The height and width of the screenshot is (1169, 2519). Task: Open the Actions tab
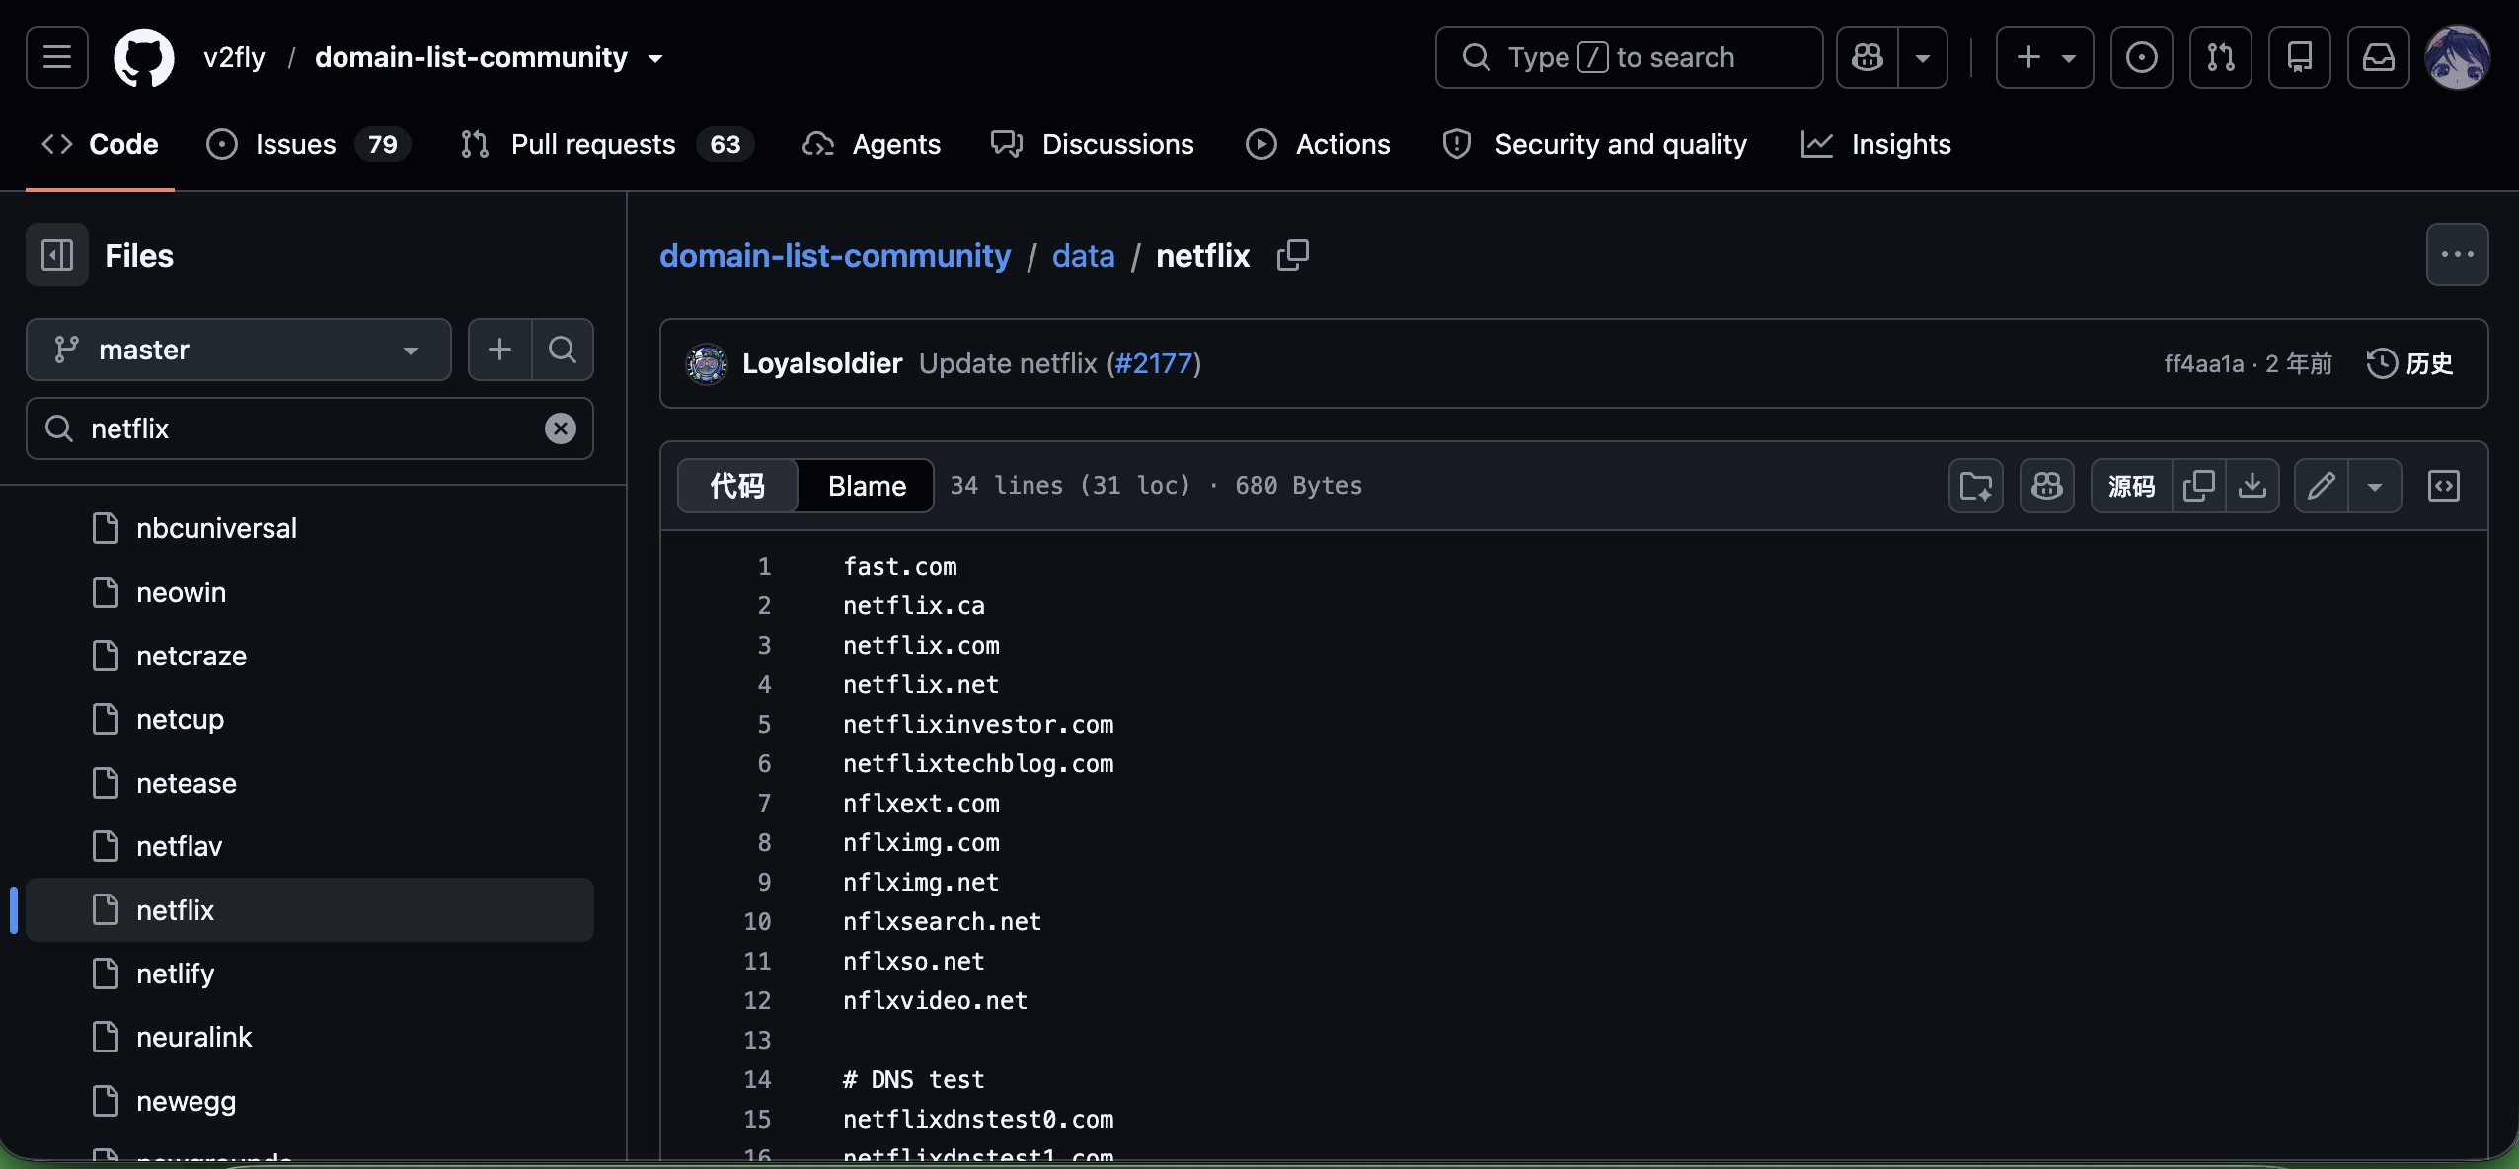point(1318,144)
